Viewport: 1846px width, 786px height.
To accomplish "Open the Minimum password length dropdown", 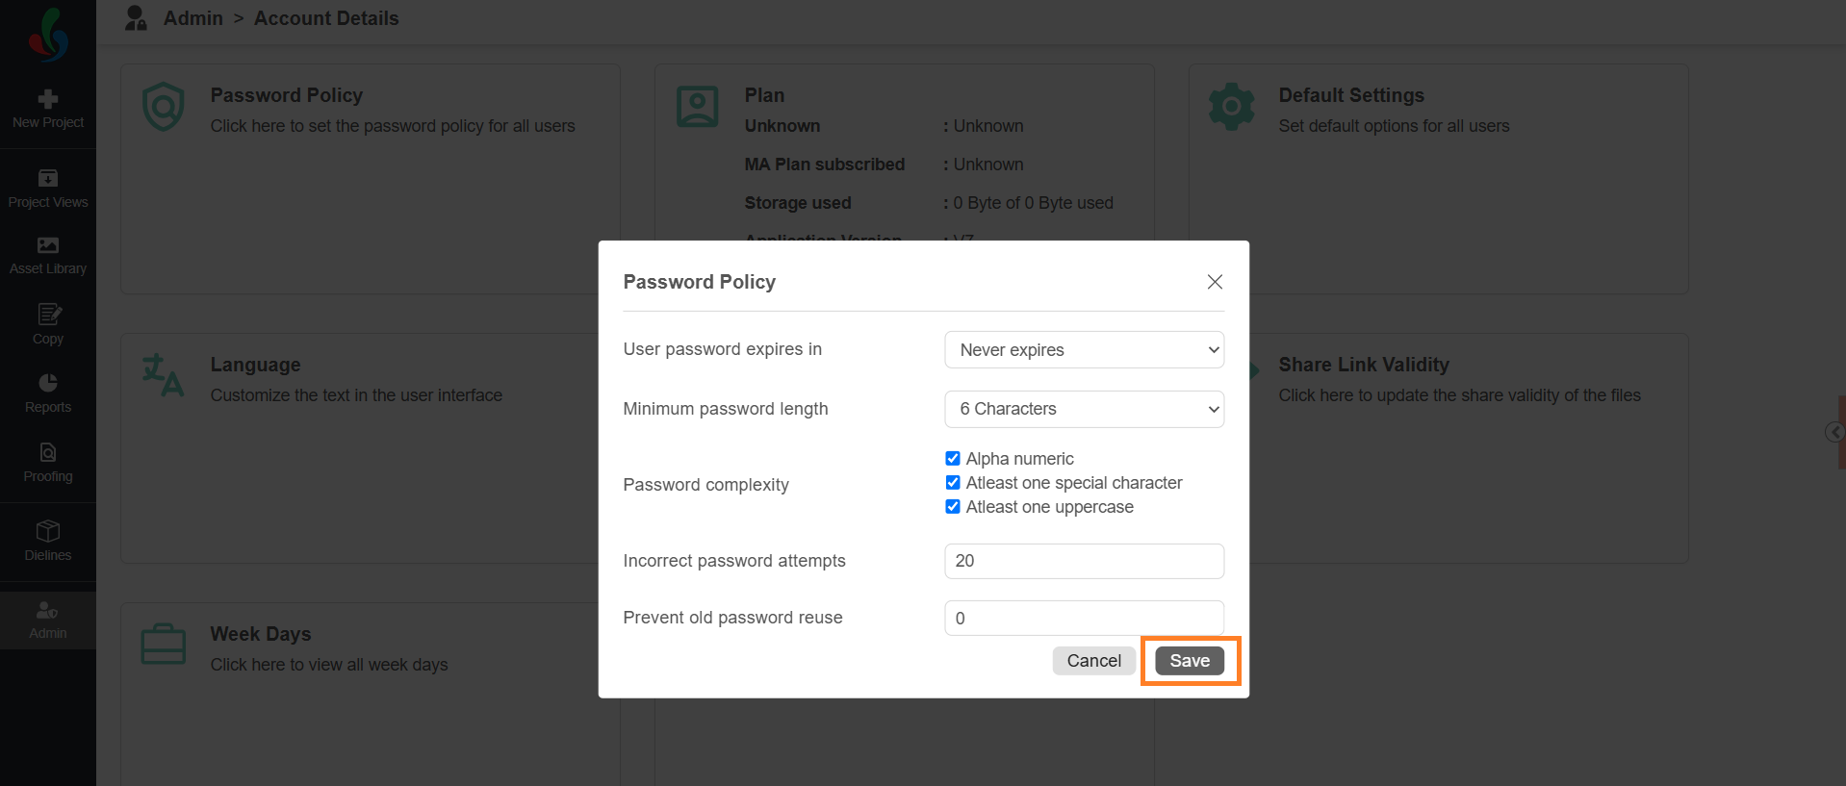I will tap(1085, 409).
